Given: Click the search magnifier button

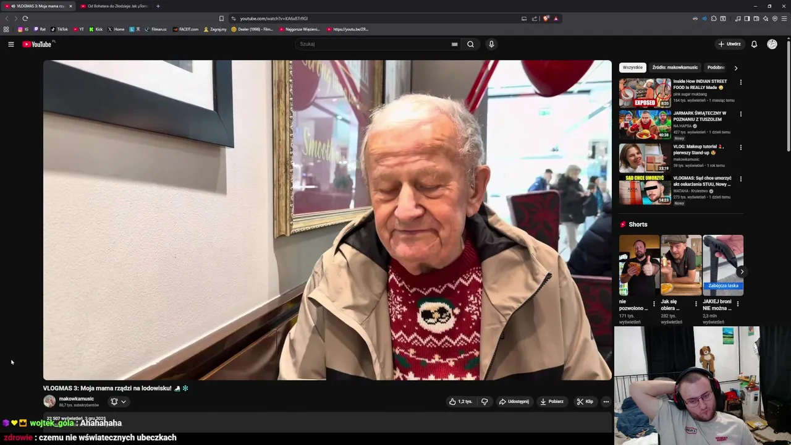Looking at the screenshot, I should [x=470, y=44].
